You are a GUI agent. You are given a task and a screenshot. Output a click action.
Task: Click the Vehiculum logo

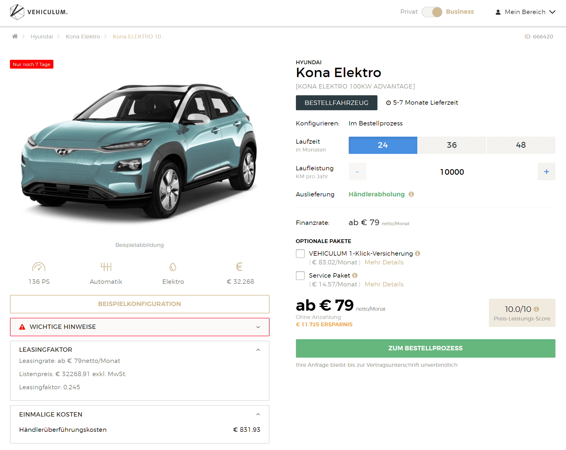pyautogui.click(x=39, y=12)
